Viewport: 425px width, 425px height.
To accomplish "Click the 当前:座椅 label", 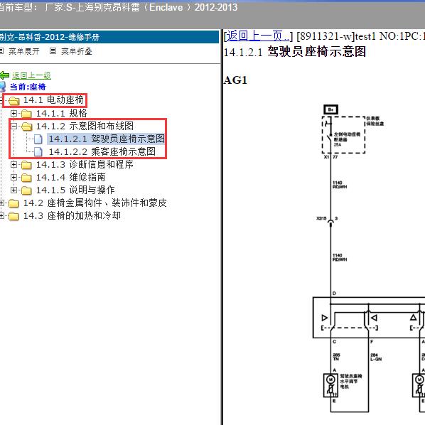I will coord(28,87).
